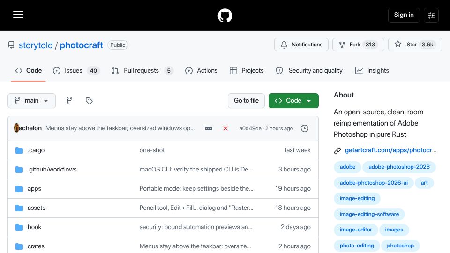View branches via the branch icon
The image size is (450, 253).
pos(69,101)
